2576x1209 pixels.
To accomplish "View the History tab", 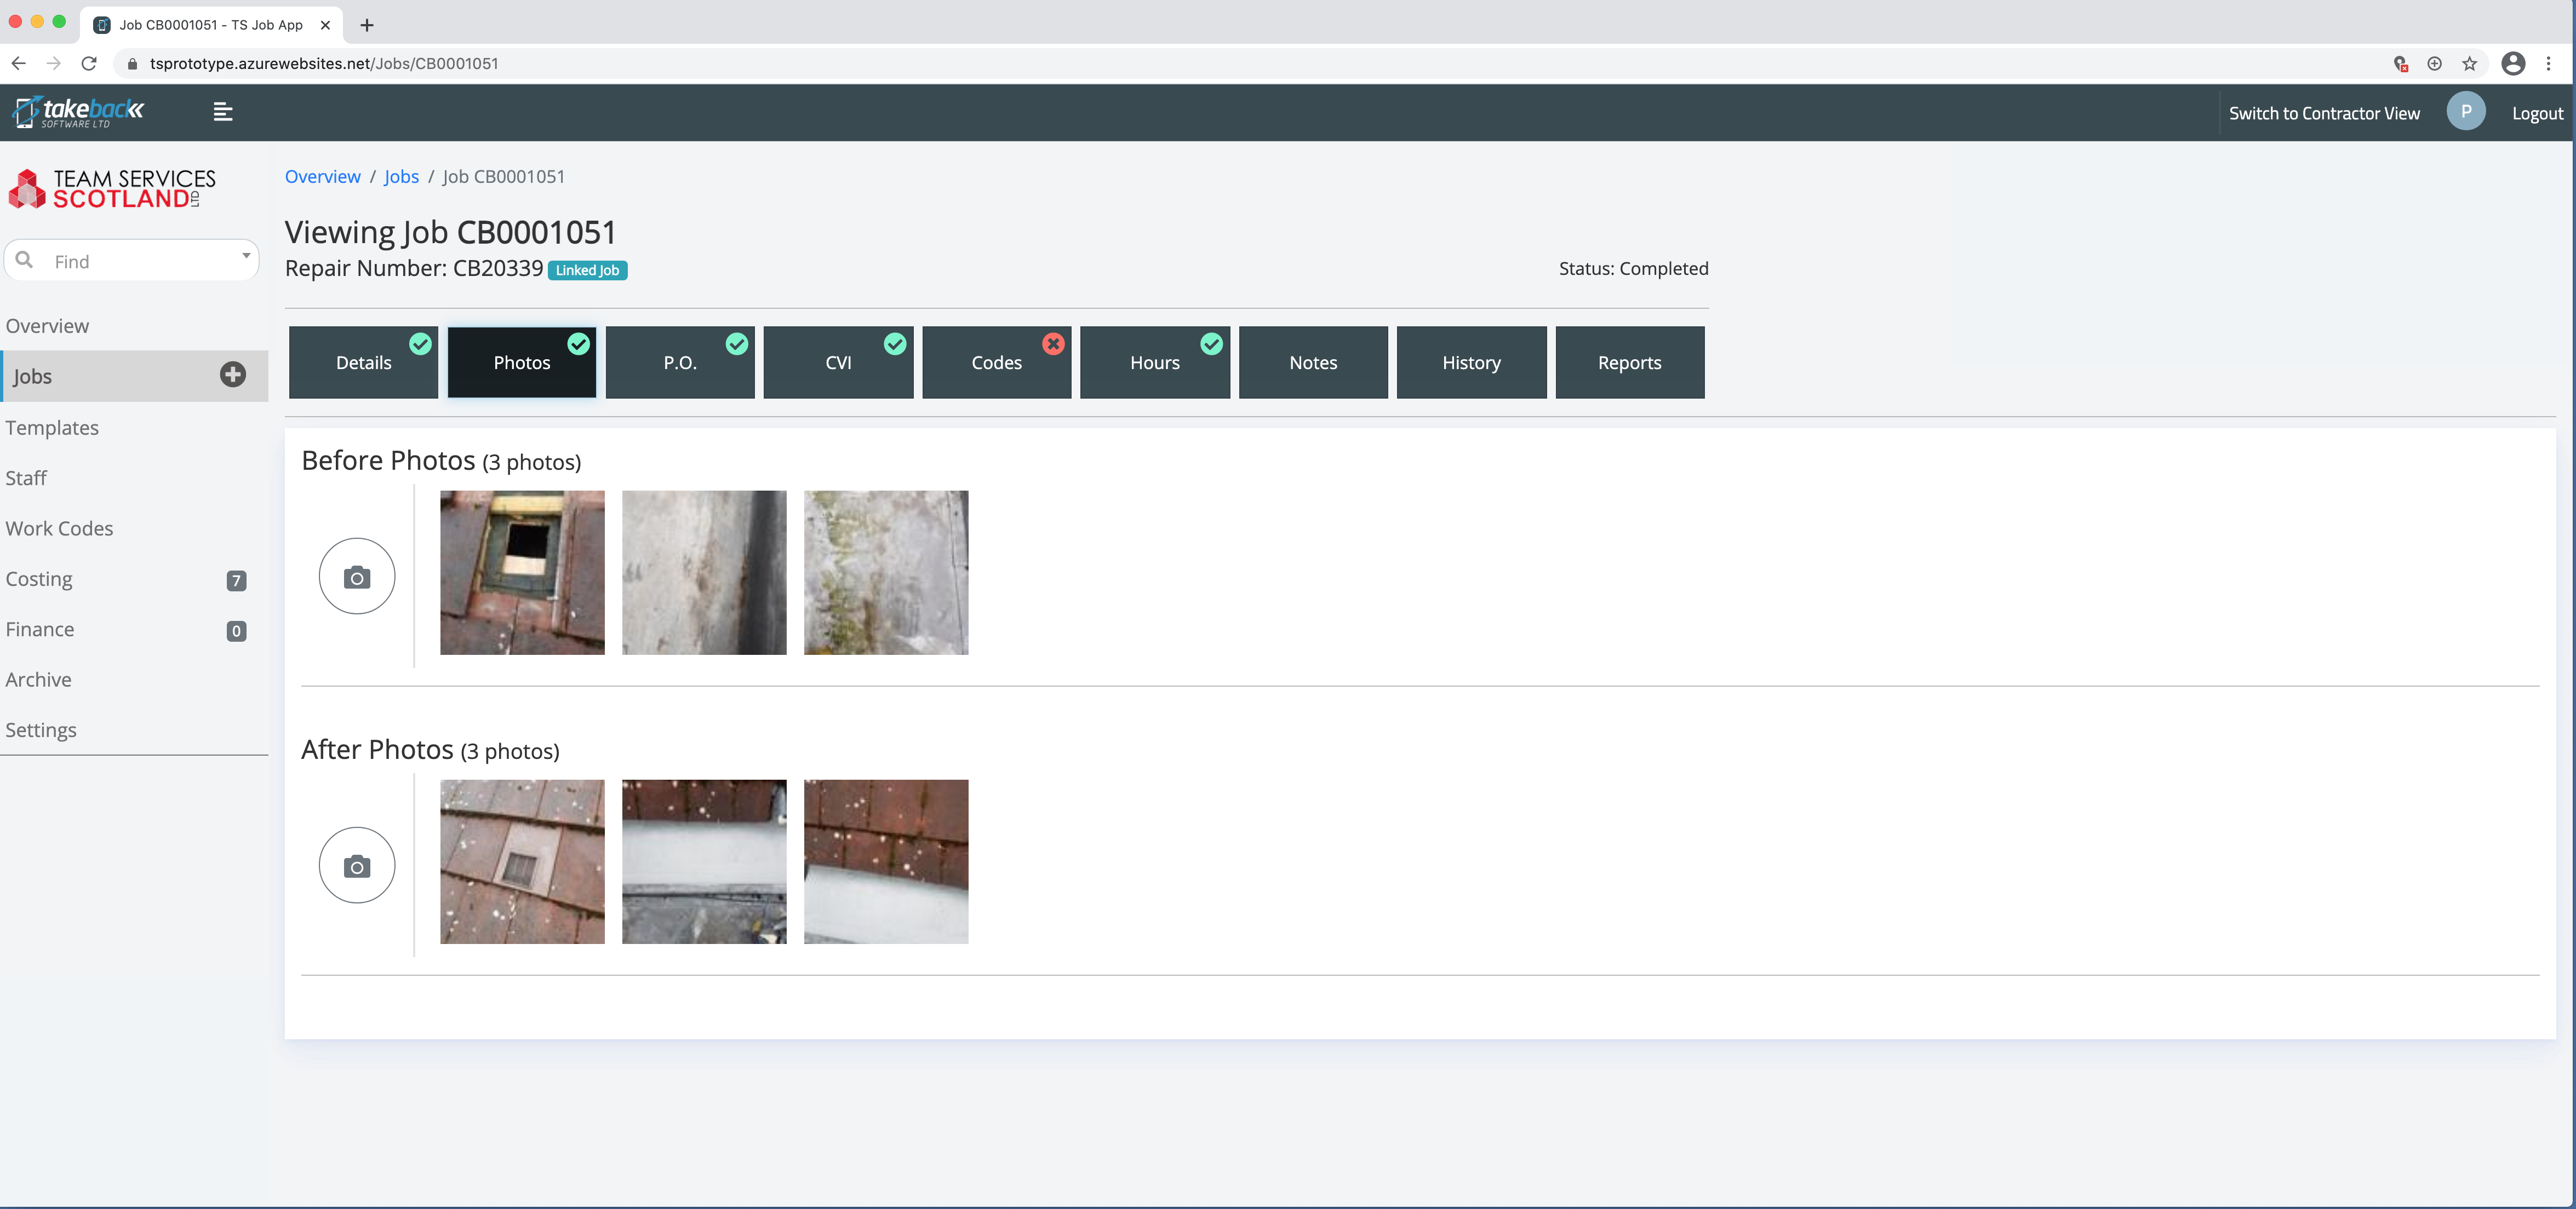I will pyautogui.click(x=1471, y=362).
